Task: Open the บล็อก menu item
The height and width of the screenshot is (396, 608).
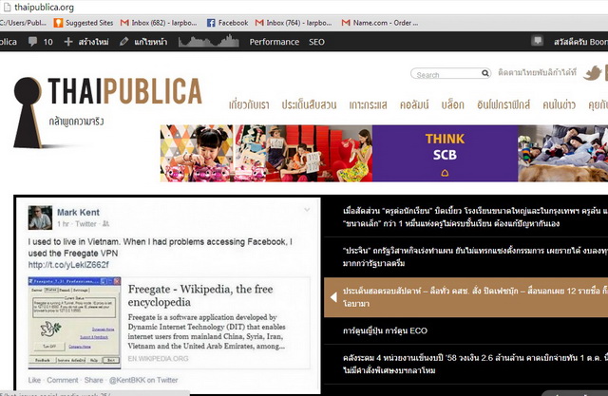Action: point(452,104)
